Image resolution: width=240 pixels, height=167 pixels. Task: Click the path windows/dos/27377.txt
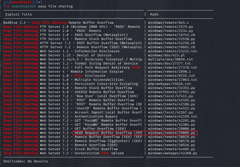point(169,63)
